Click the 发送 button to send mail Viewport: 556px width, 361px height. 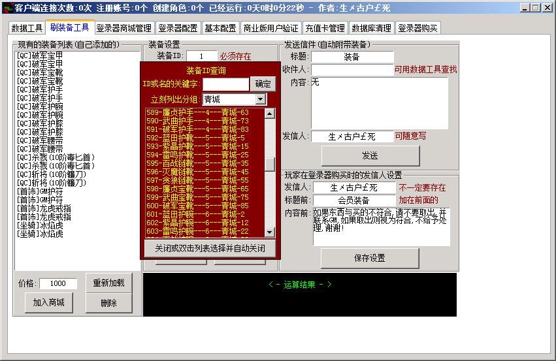(370, 155)
